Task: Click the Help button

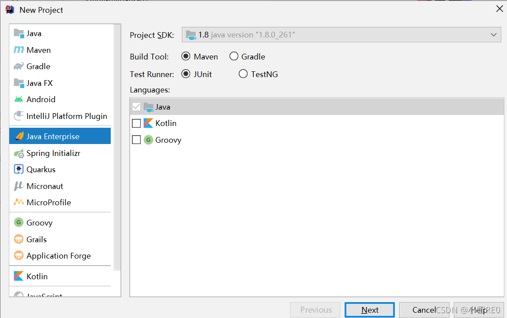Action: pos(479,310)
